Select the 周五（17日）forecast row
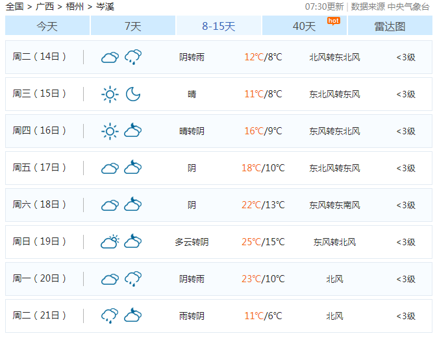Screen dimensions: 437x338 pos(218,168)
